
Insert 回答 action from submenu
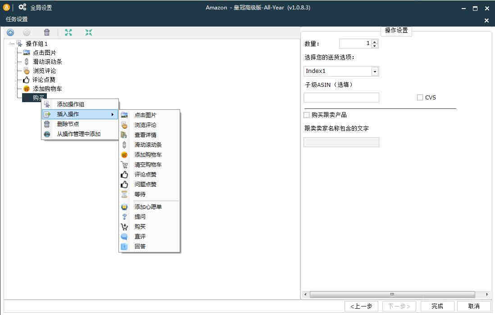point(150,246)
